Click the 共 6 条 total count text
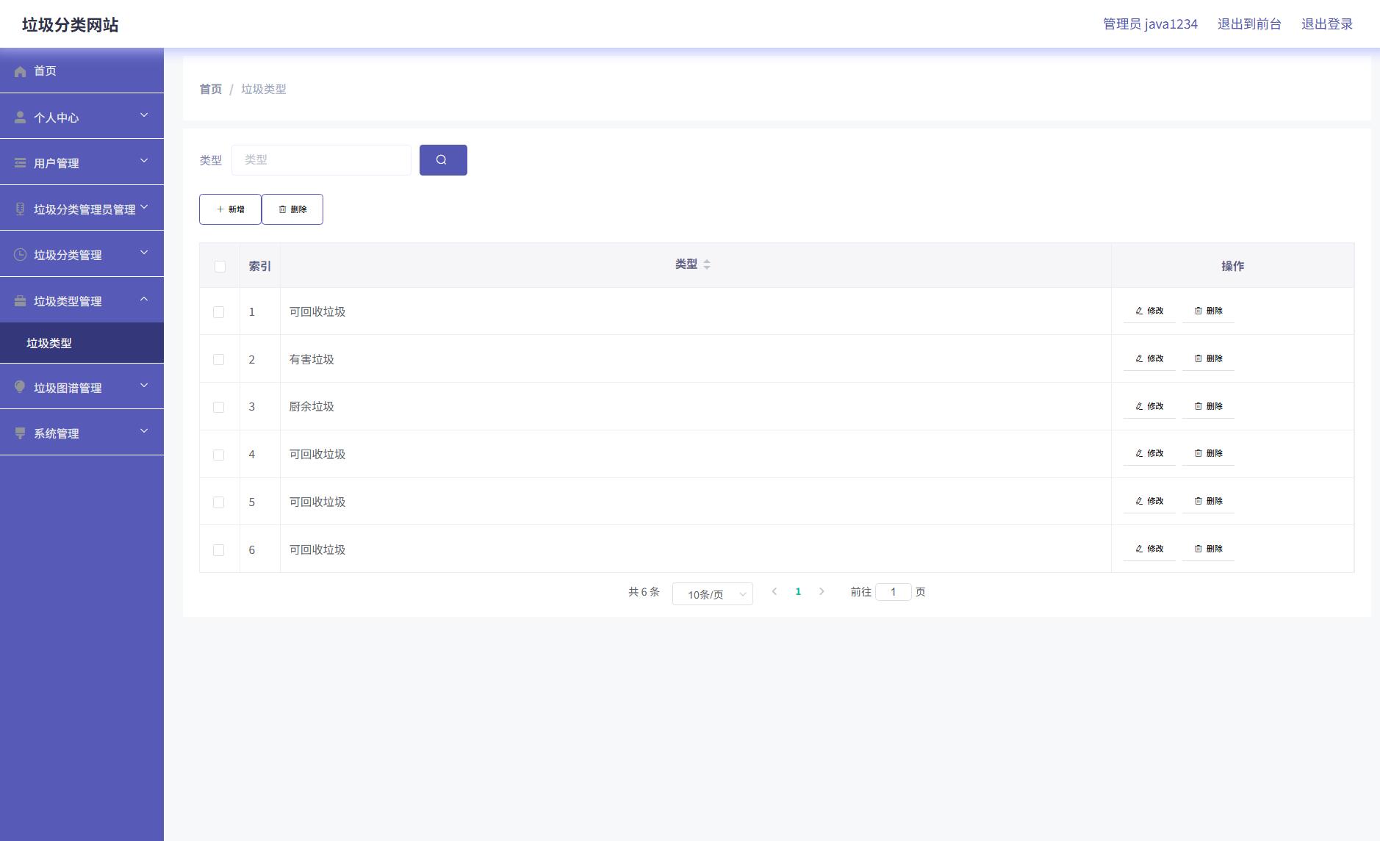Viewport: 1380px width, 841px height. click(x=644, y=592)
